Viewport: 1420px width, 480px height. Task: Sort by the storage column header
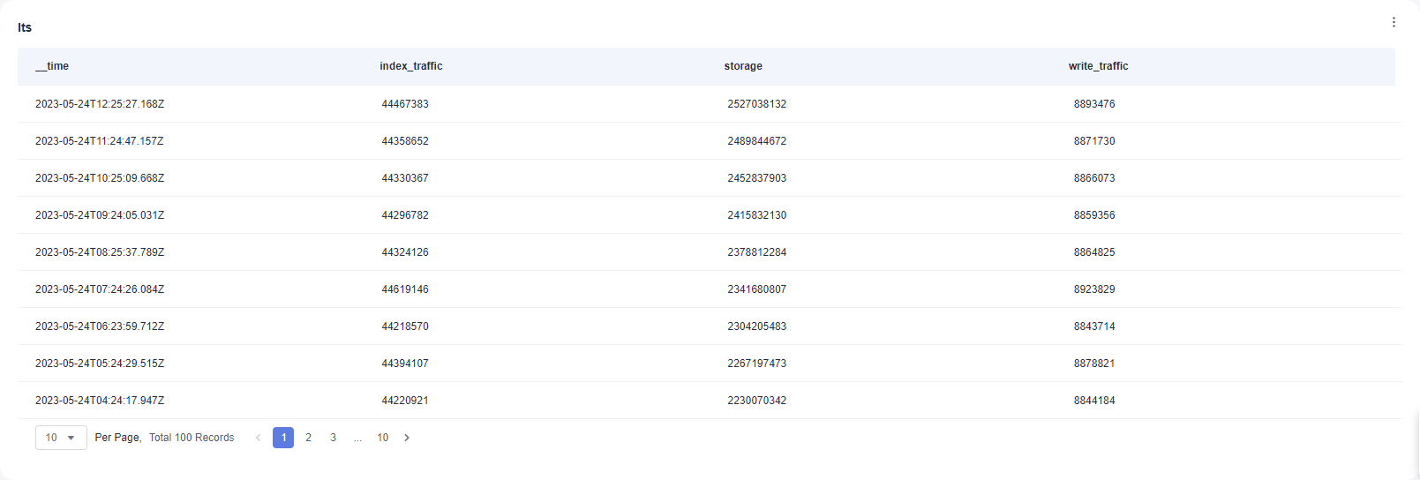click(x=743, y=66)
